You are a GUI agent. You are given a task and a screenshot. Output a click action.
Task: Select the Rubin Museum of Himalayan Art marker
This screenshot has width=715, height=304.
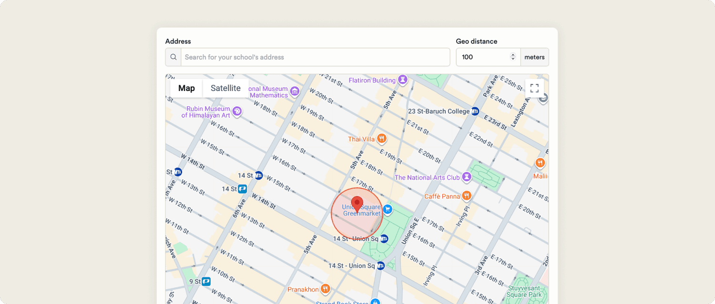237,111
